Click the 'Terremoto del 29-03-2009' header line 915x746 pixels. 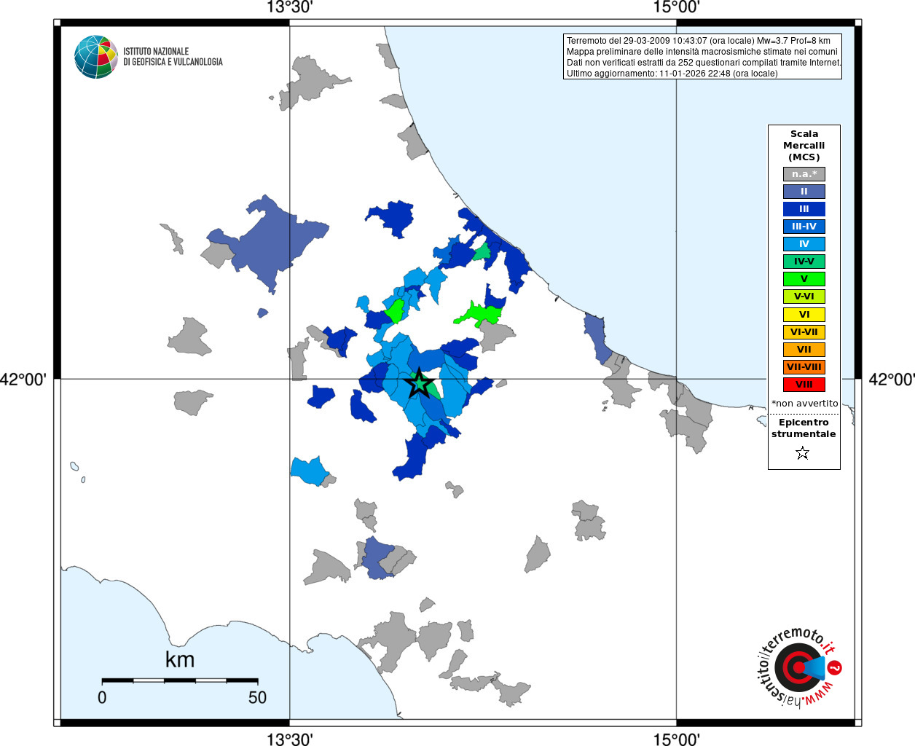pos(699,41)
